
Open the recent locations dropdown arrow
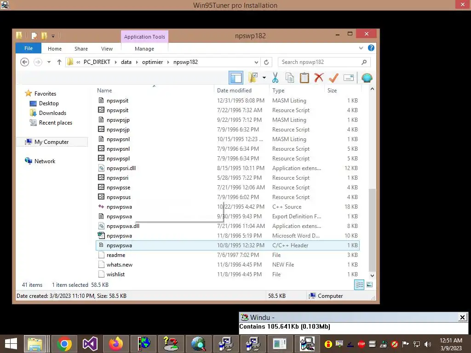49,62
